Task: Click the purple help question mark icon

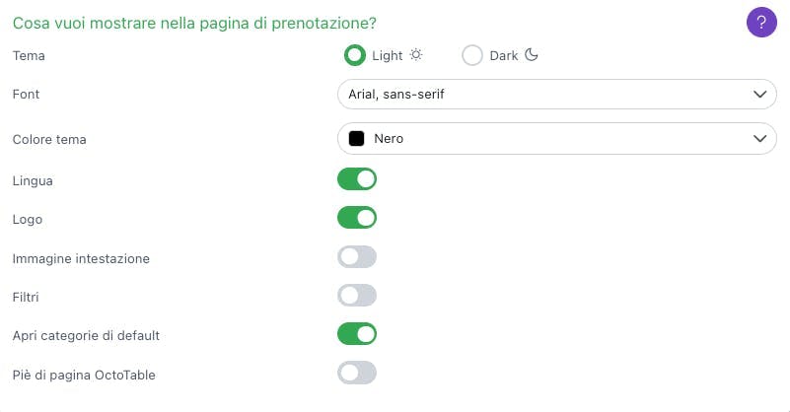Action: [762, 22]
